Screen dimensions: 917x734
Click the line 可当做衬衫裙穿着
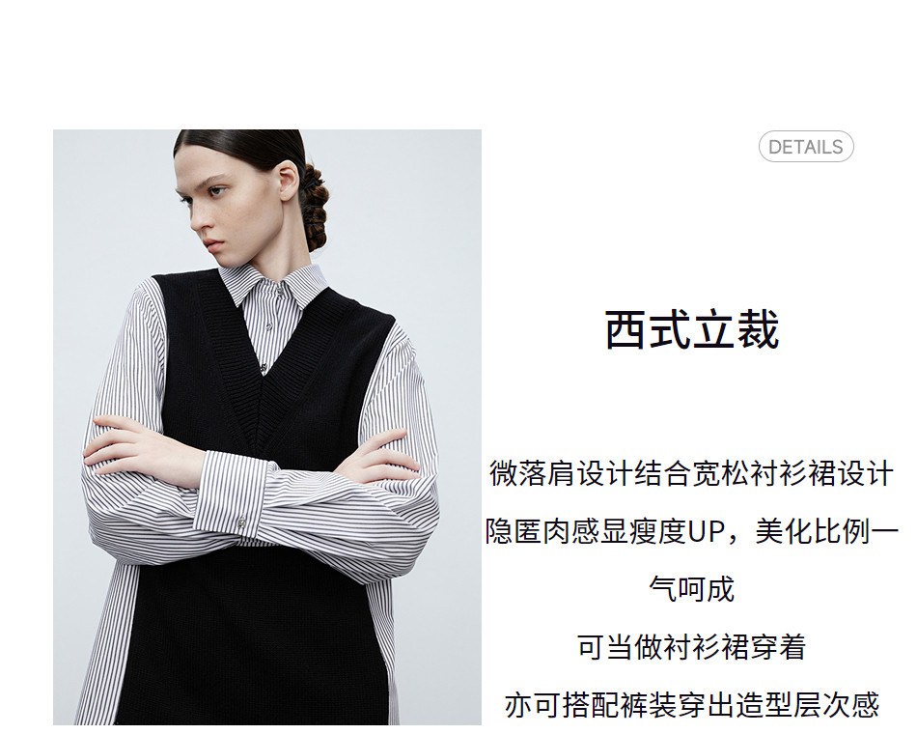(691, 647)
